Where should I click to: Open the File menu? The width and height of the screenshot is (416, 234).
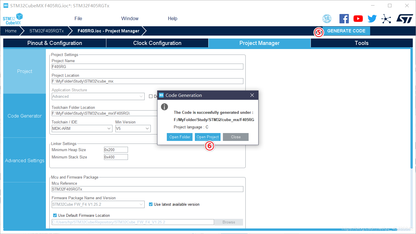pyautogui.click(x=78, y=18)
